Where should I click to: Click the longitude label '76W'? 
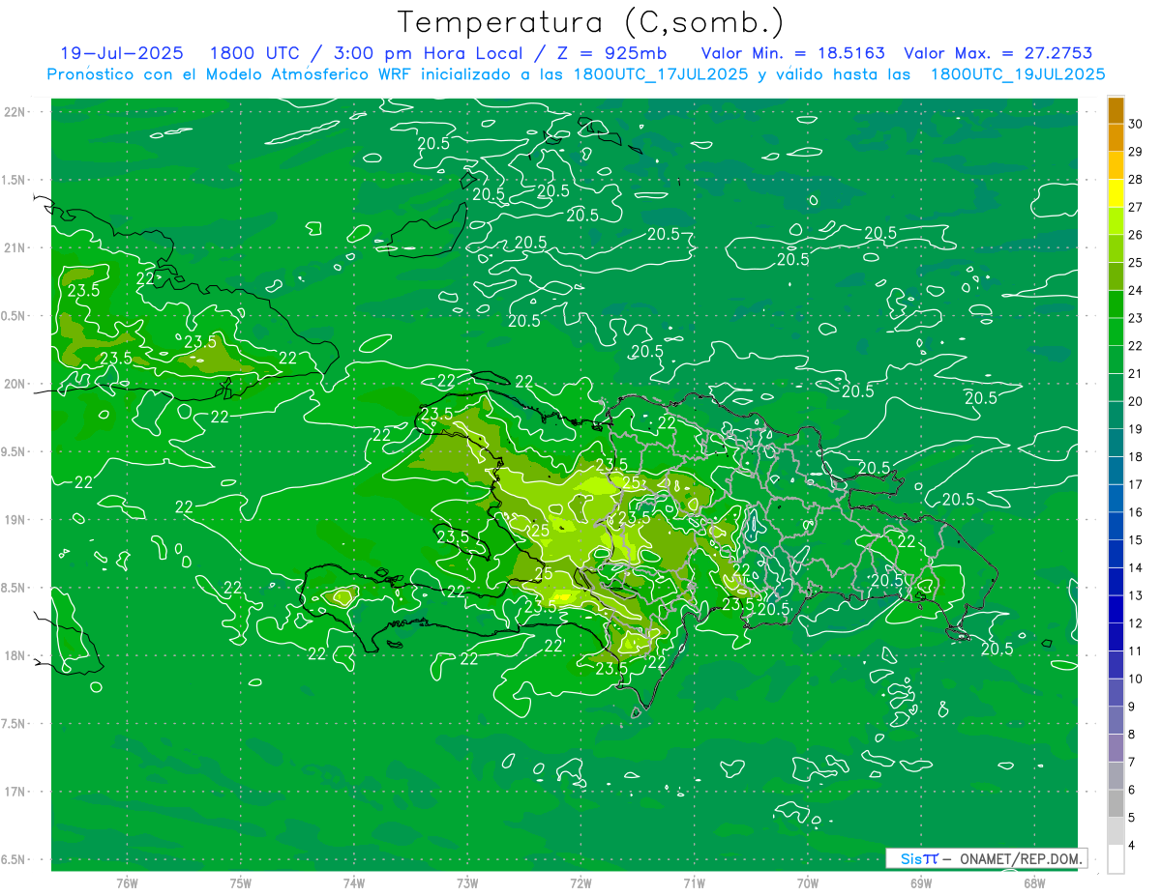coord(127,882)
